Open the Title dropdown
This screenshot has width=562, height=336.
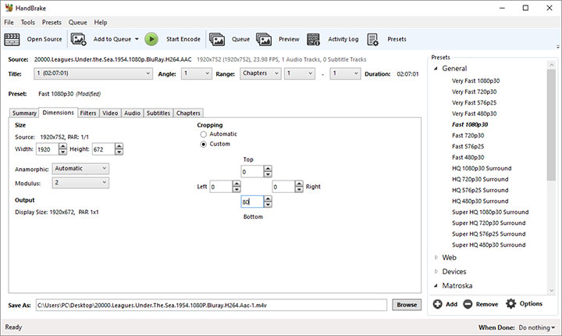coord(93,73)
